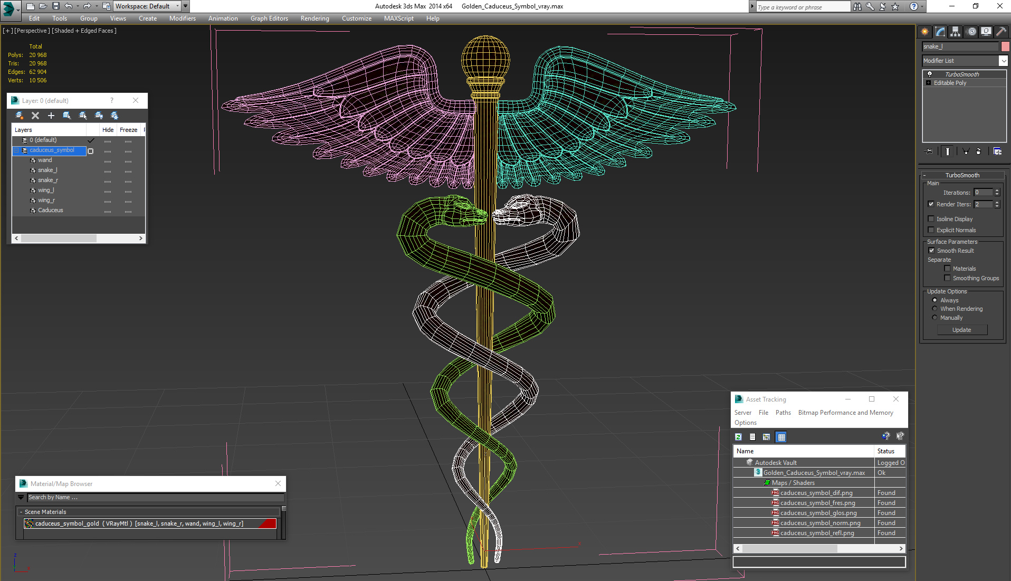Click the Search by Name field
1011x581 pixels.
156,497
